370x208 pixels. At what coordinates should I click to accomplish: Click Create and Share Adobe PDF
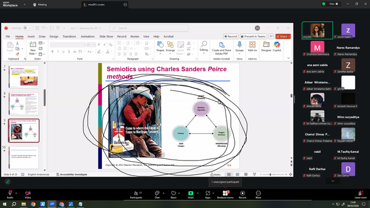coord(221,48)
